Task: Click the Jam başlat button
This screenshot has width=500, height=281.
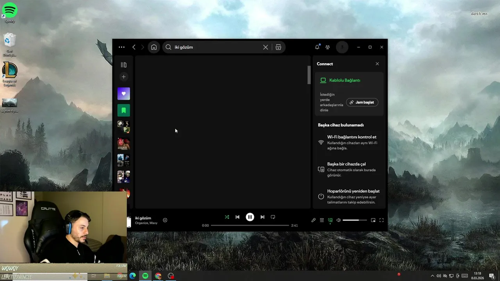Action: [362, 102]
